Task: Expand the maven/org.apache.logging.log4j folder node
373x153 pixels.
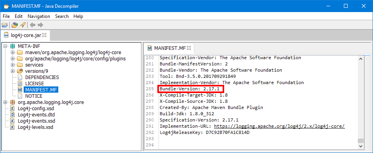Action: [x=12, y=53]
